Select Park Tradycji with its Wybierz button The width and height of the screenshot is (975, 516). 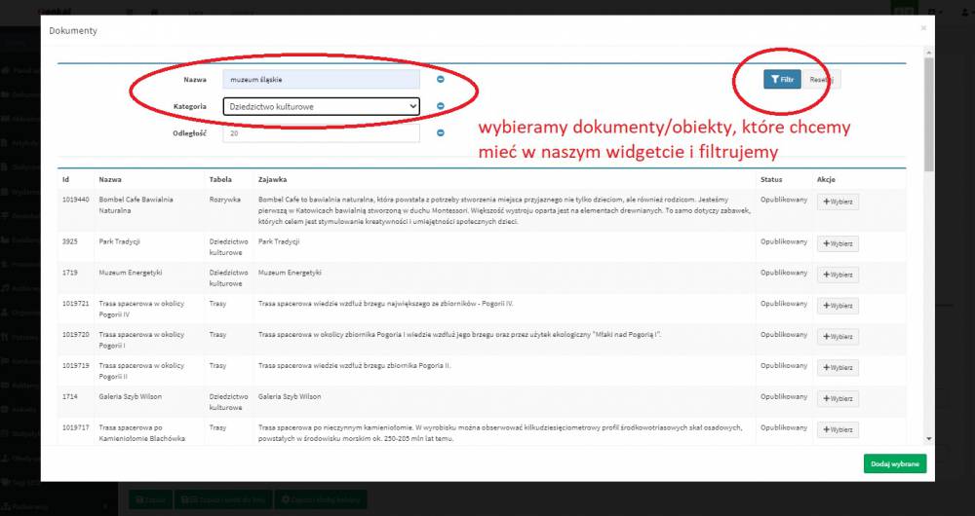(838, 243)
